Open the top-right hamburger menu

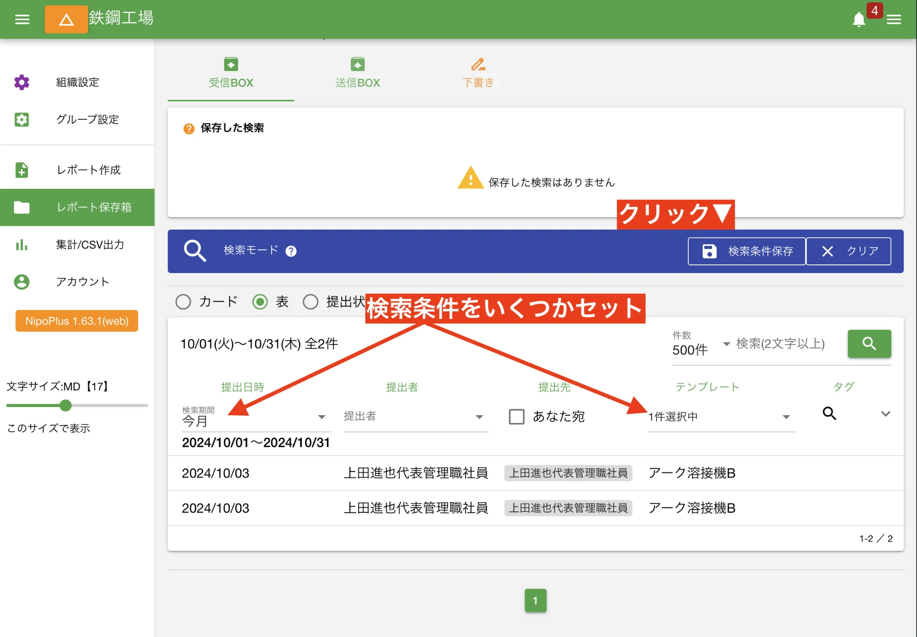(894, 20)
